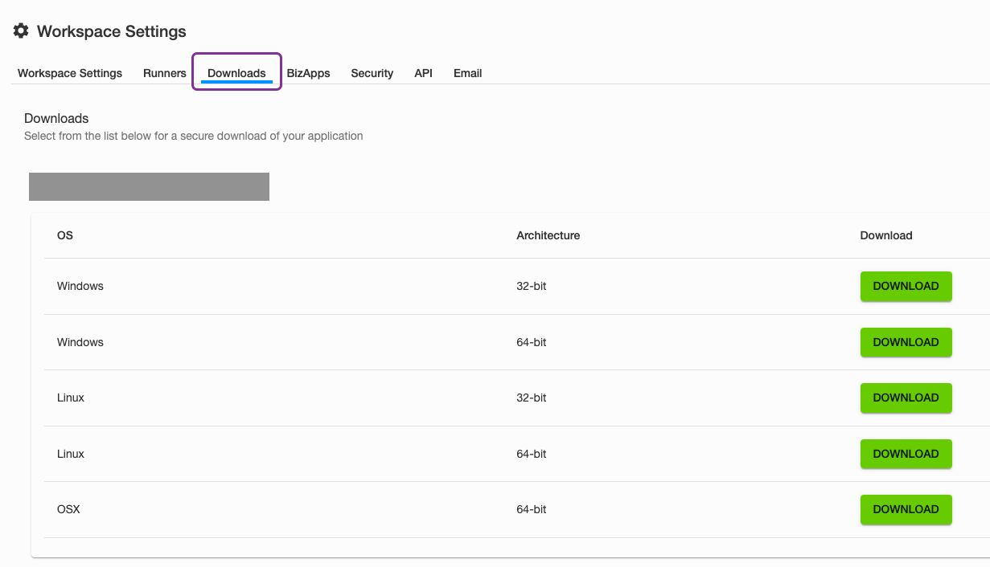
Task: Click the Architecture column header
Action: coord(548,235)
